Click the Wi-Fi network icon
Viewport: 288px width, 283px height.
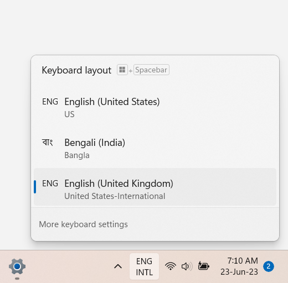coord(171,266)
